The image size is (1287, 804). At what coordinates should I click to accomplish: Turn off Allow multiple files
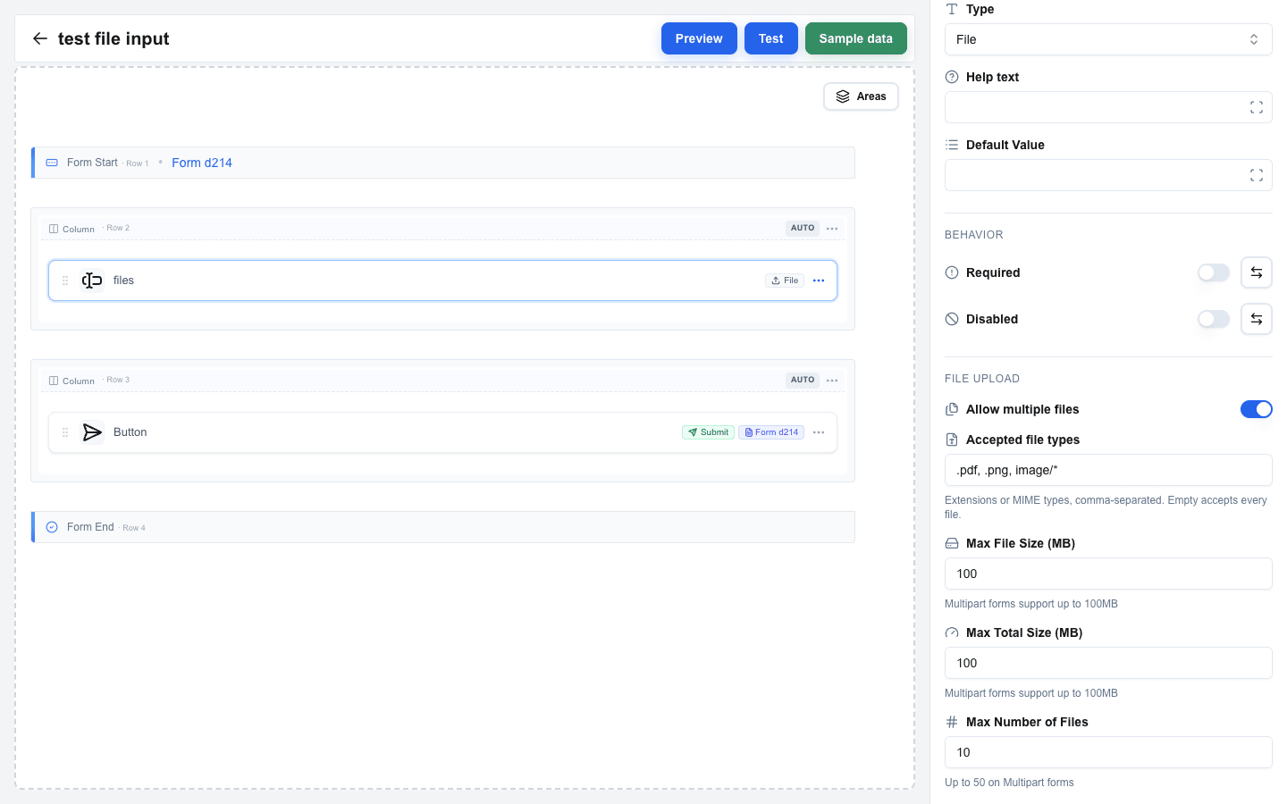tap(1257, 409)
